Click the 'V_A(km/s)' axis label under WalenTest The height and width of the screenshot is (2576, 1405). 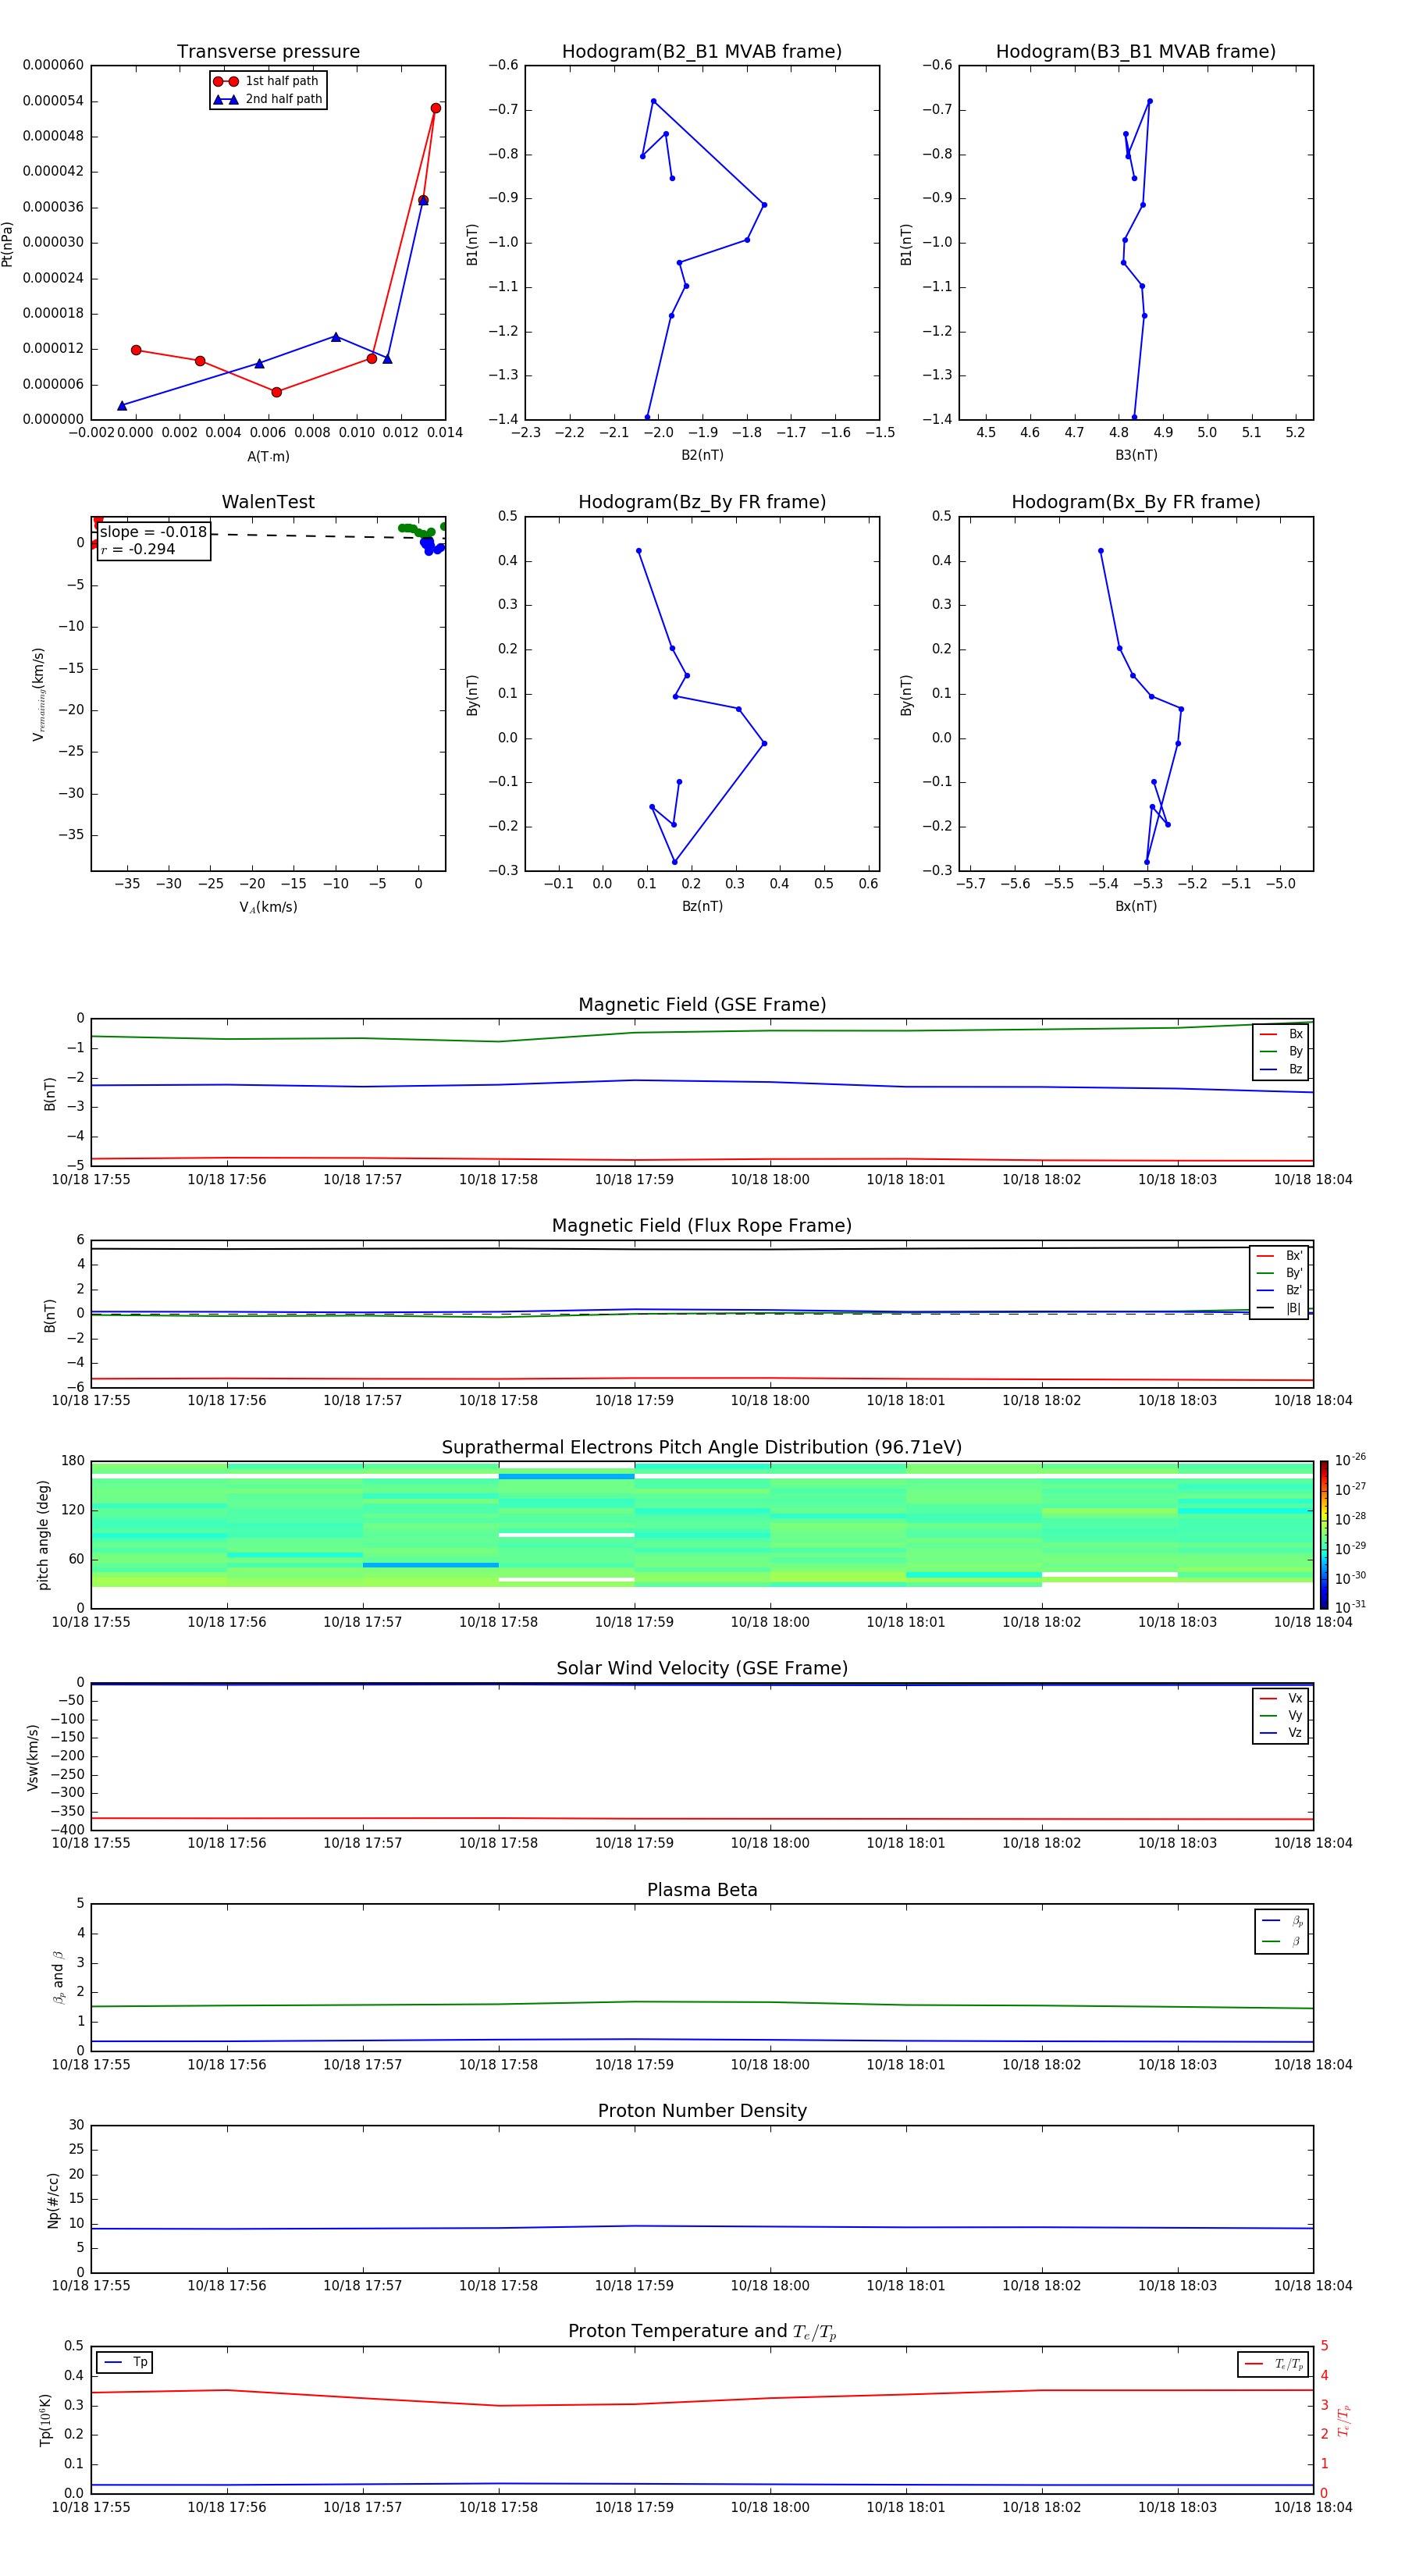[268, 907]
